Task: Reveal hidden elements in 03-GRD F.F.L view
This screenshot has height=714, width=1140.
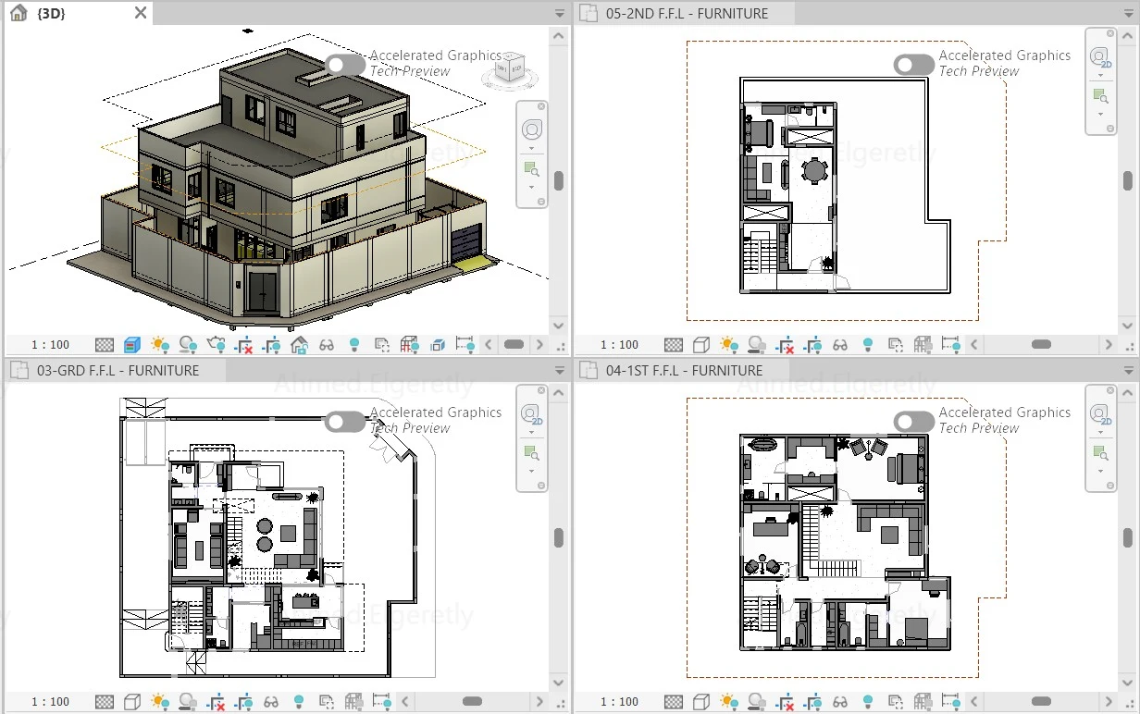Action: [x=299, y=702]
